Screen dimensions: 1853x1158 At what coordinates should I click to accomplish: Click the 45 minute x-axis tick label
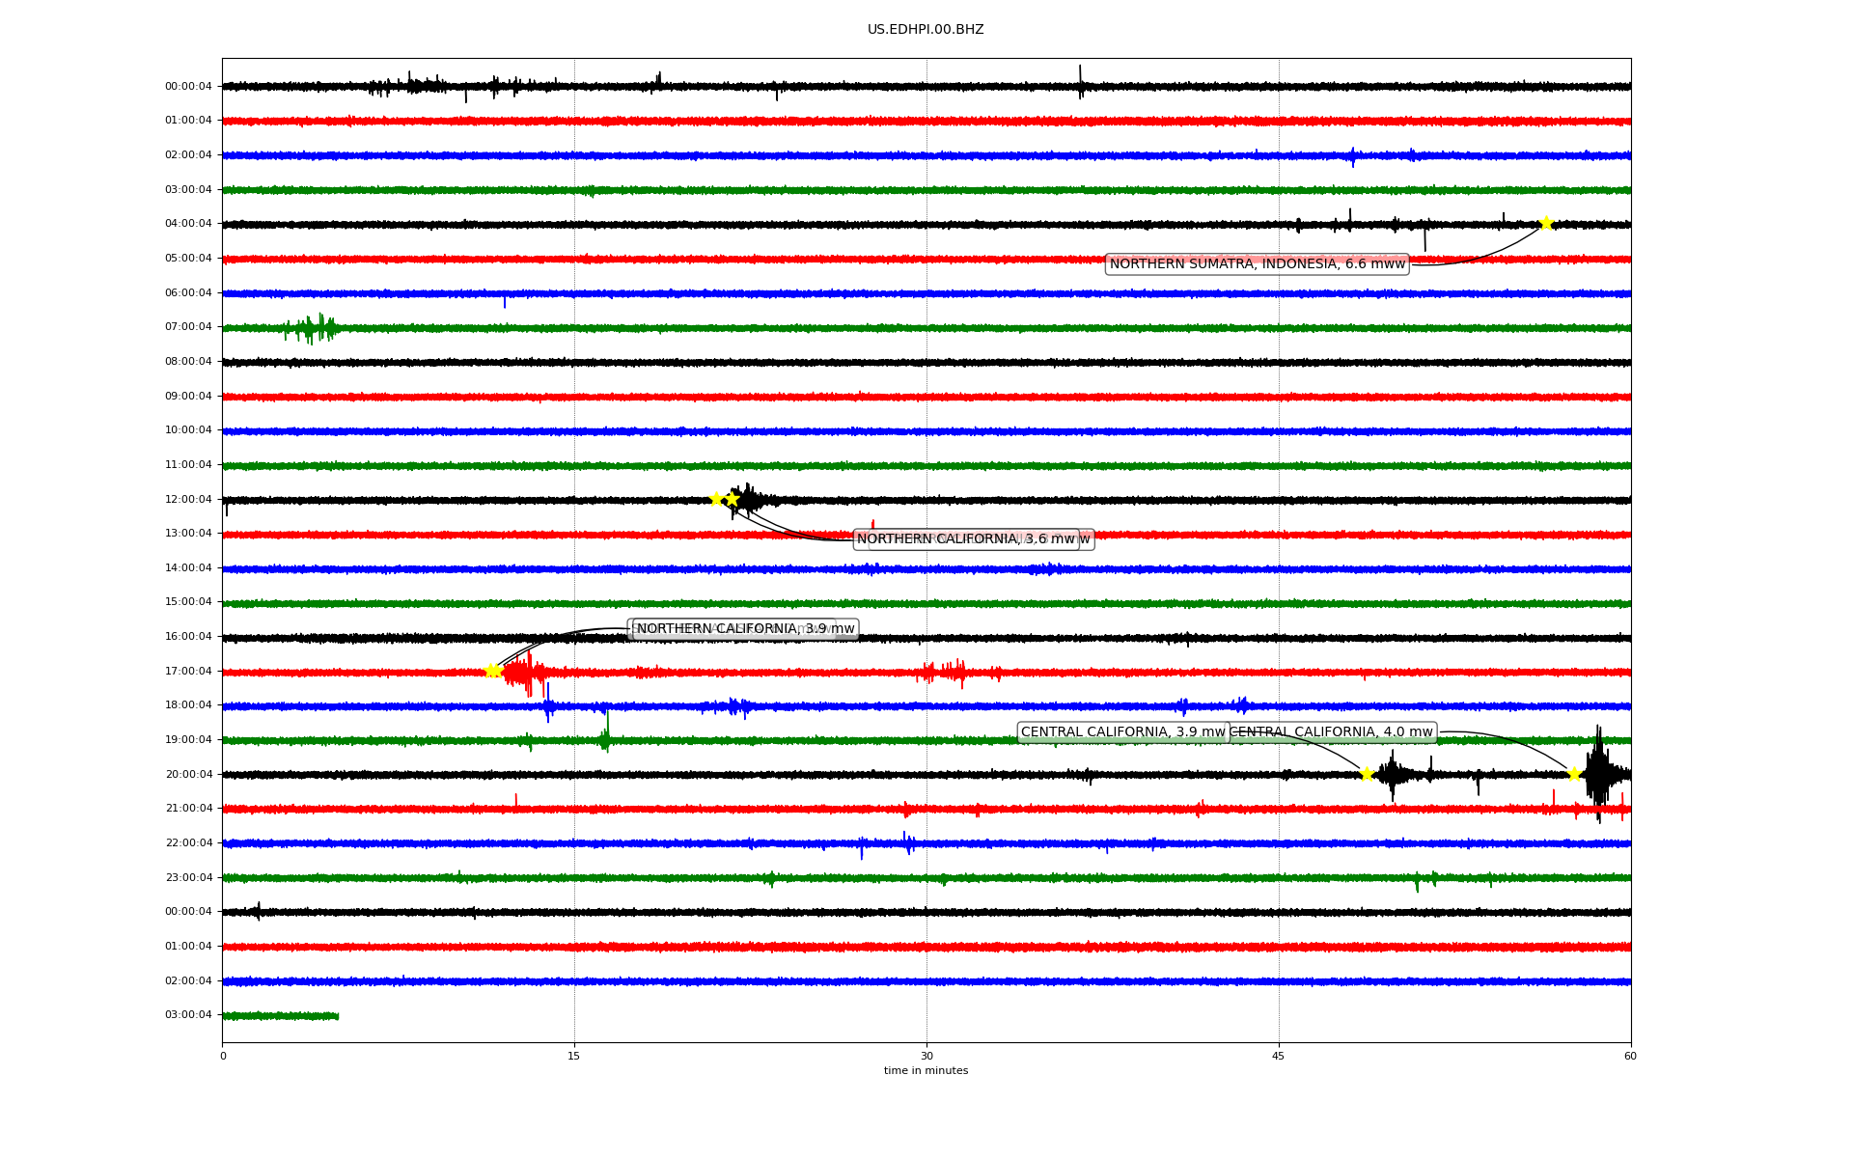point(1279,1056)
